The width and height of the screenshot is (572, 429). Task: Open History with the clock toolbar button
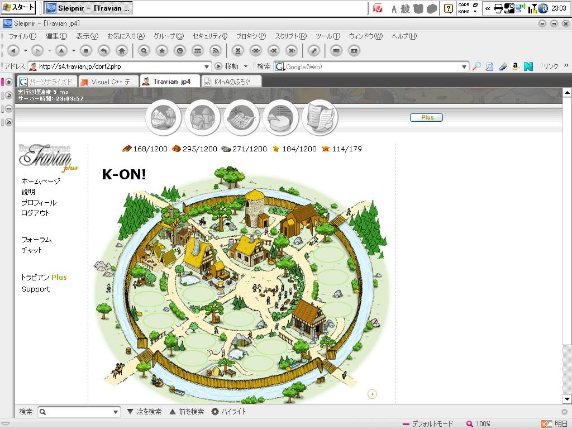tap(180, 51)
